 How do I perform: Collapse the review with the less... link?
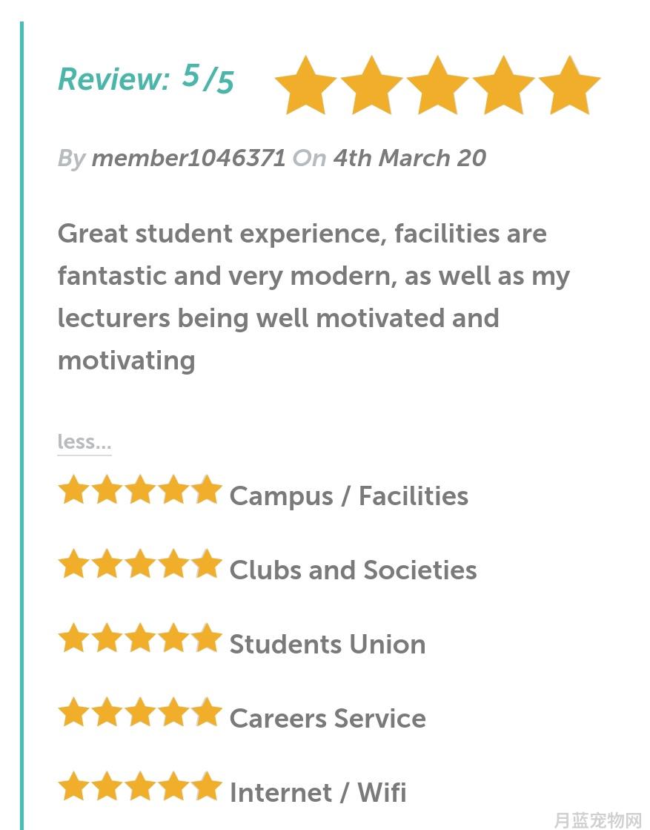(84, 442)
